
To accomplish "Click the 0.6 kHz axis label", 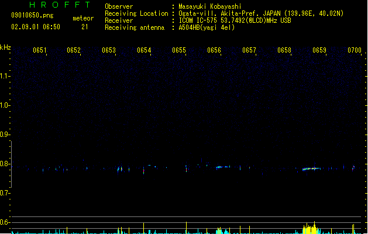I will pos(5,222).
